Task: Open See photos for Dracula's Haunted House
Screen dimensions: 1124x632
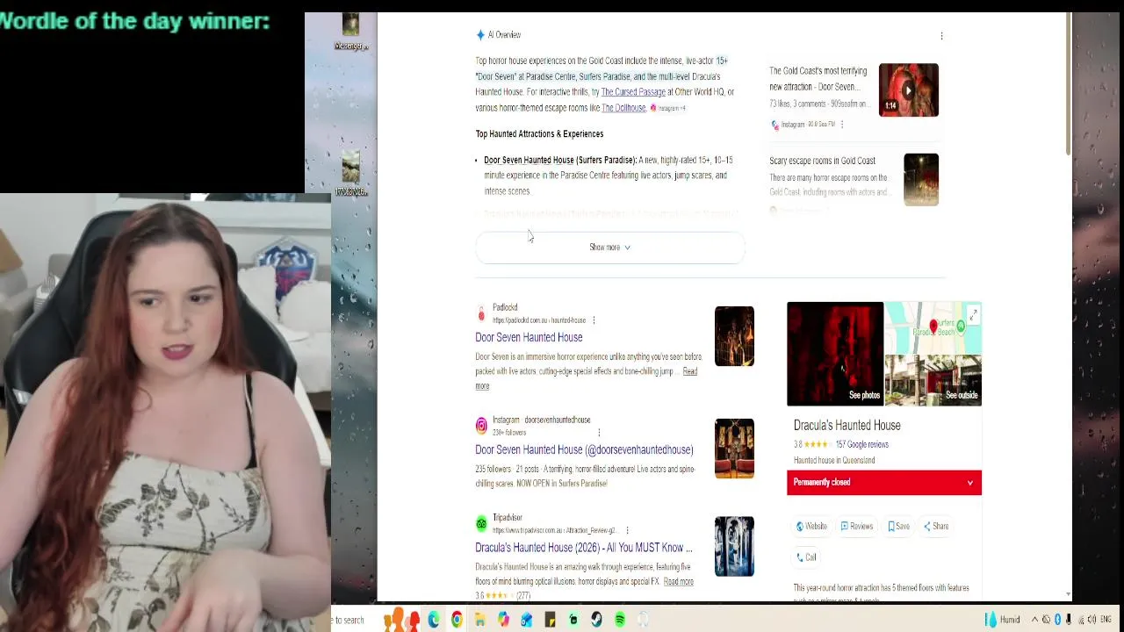Action: pos(835,354)
